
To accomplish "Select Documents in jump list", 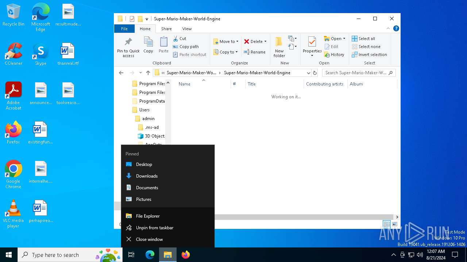I will coord(168,188).
